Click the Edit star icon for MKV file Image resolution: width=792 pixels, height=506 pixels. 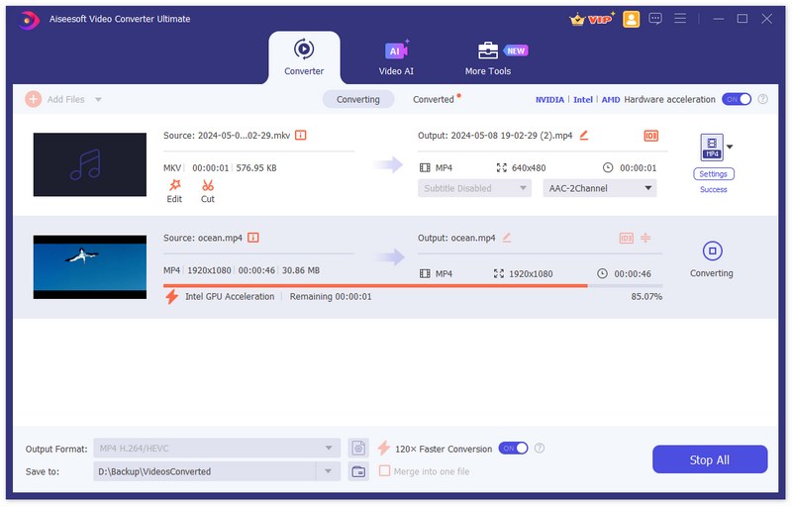[x=174, y=185]
